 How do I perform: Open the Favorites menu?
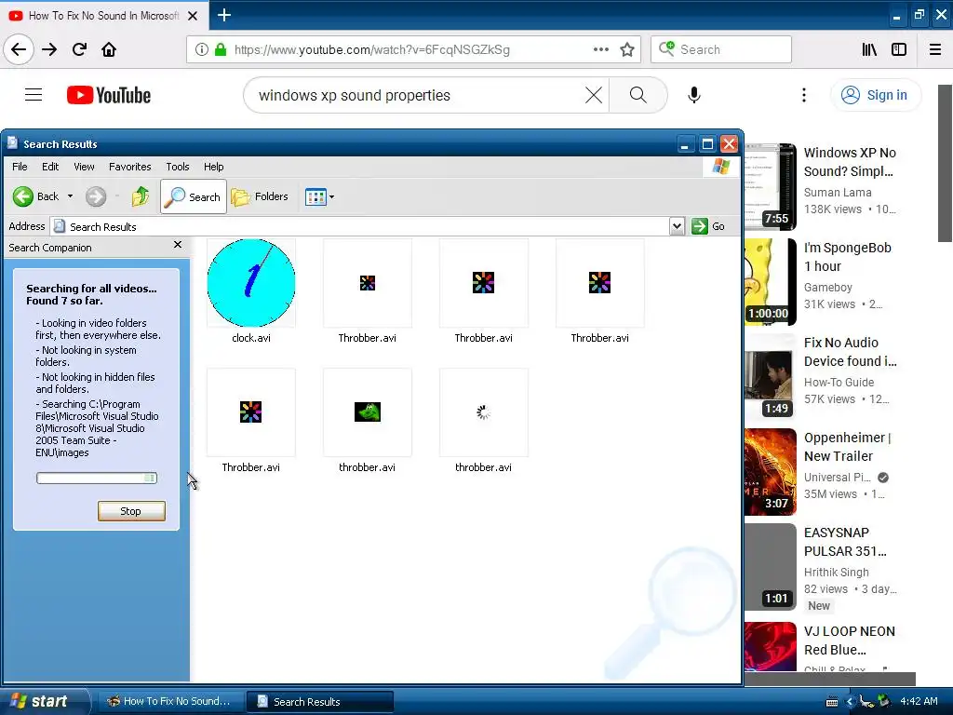click(130, 167)
